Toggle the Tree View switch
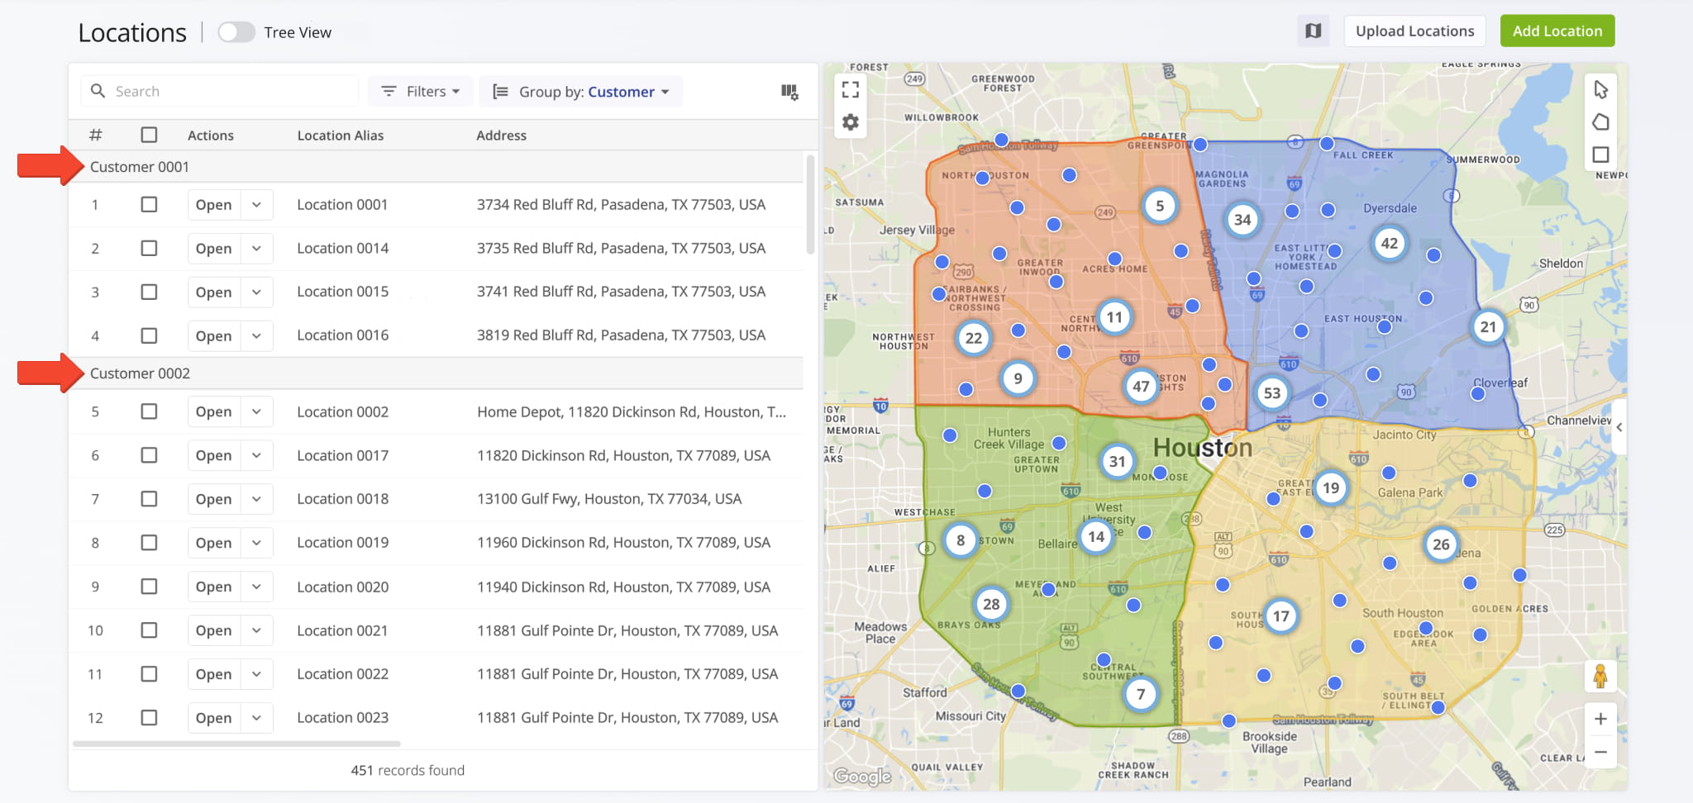This screenshot has height=803, width=1693. click(x=236, y=32)
